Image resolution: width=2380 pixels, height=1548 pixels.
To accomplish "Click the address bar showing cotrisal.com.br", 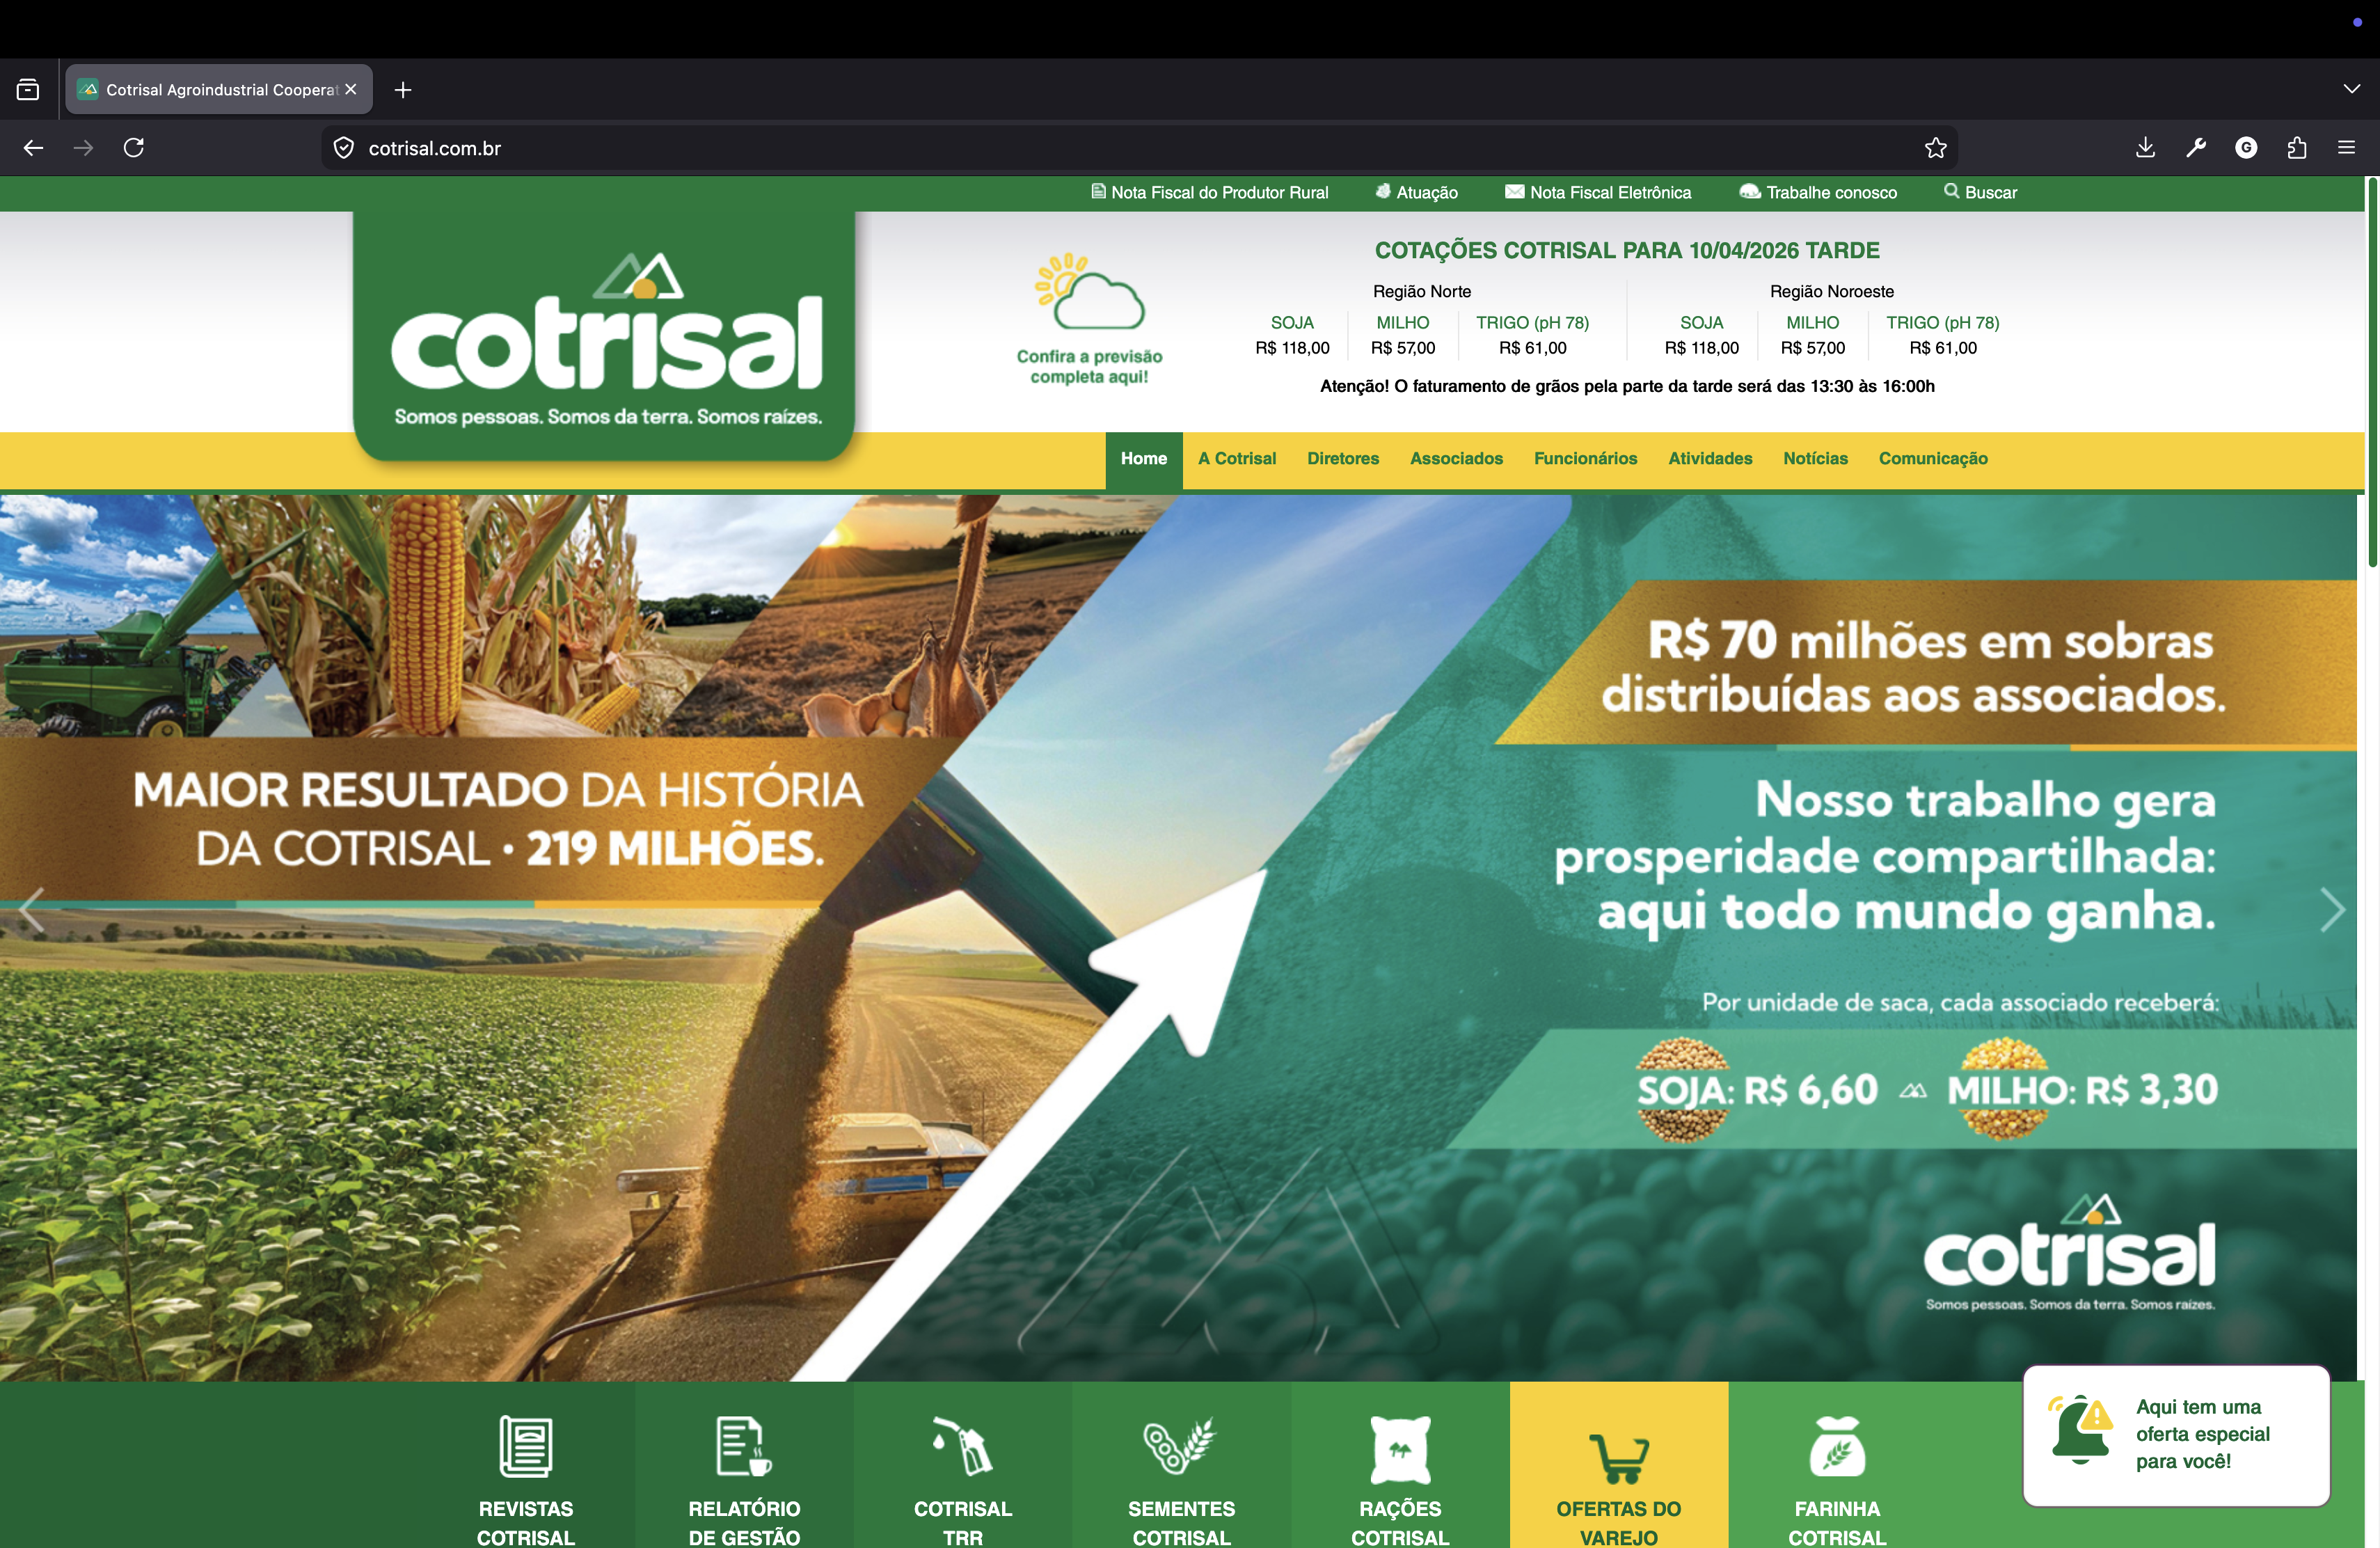I will coord(1140,148).
